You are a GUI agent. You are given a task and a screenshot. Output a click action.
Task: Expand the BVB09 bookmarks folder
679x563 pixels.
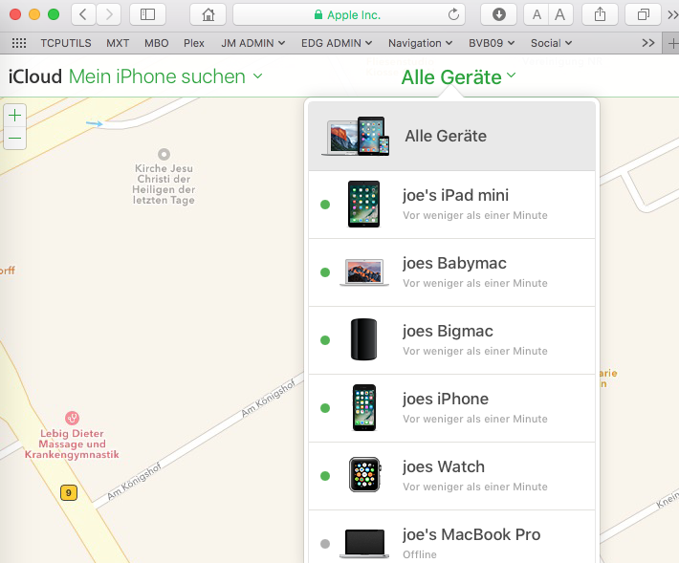coord(492,43)
